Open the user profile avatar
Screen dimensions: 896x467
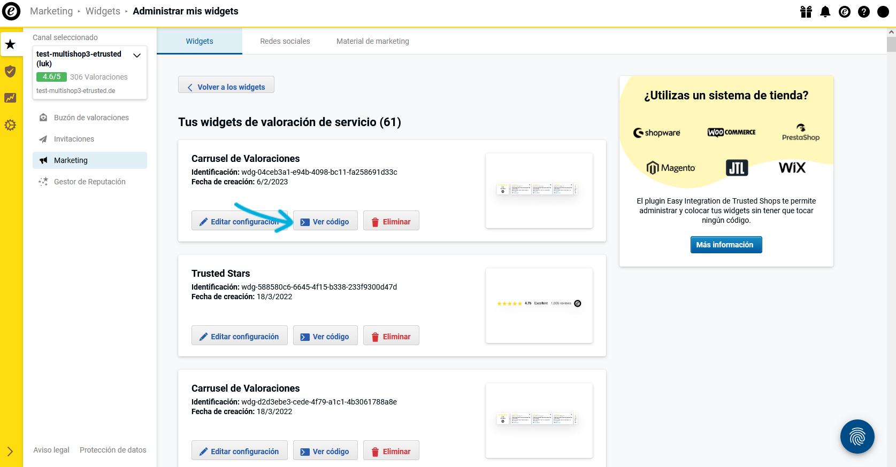(883, 12)
